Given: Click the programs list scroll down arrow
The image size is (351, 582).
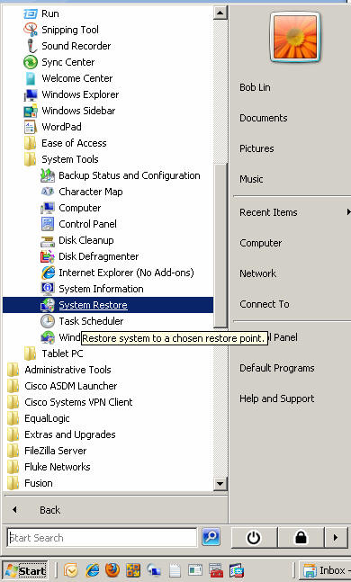Looking at the screenshot, I should click(220, 483).
